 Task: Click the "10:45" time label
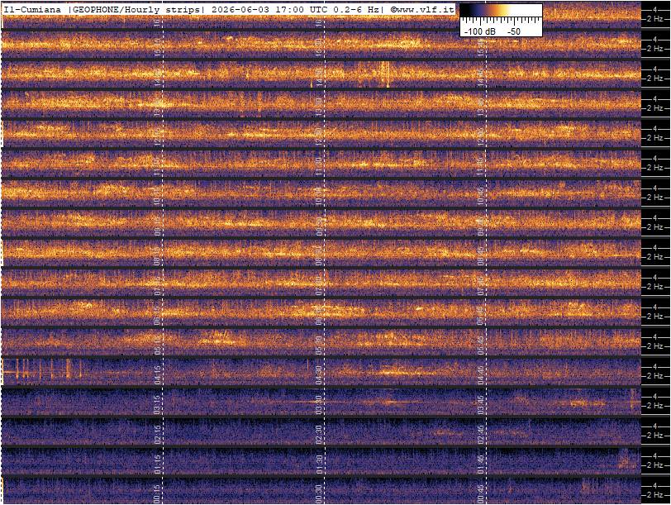pyautogui.click(x=481, y=197)
